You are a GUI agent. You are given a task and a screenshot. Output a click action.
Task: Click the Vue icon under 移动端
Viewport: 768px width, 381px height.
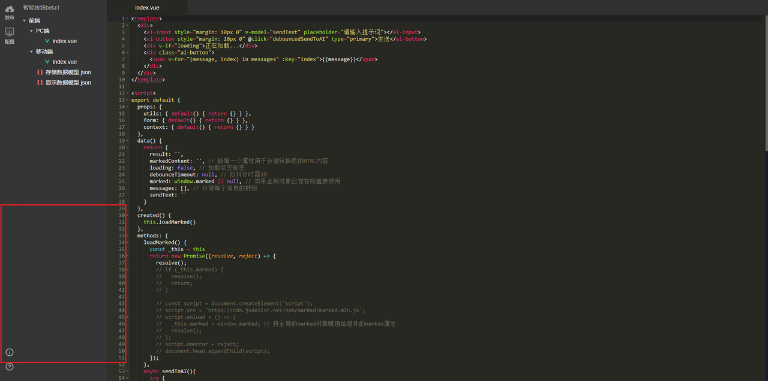pyautogui.click(x=47, y=62)
